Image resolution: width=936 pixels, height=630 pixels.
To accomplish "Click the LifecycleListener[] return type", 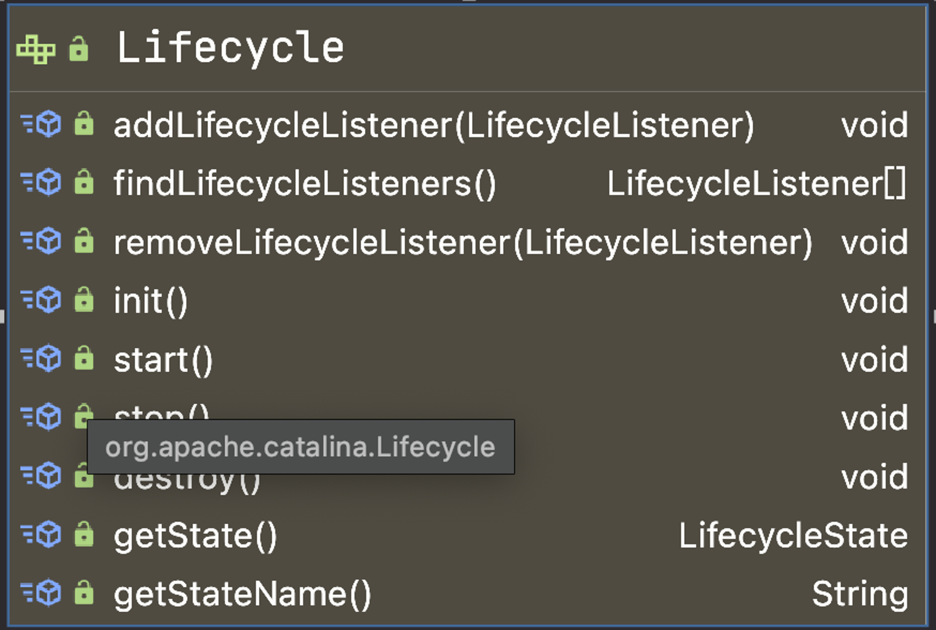I will (757, 183).
